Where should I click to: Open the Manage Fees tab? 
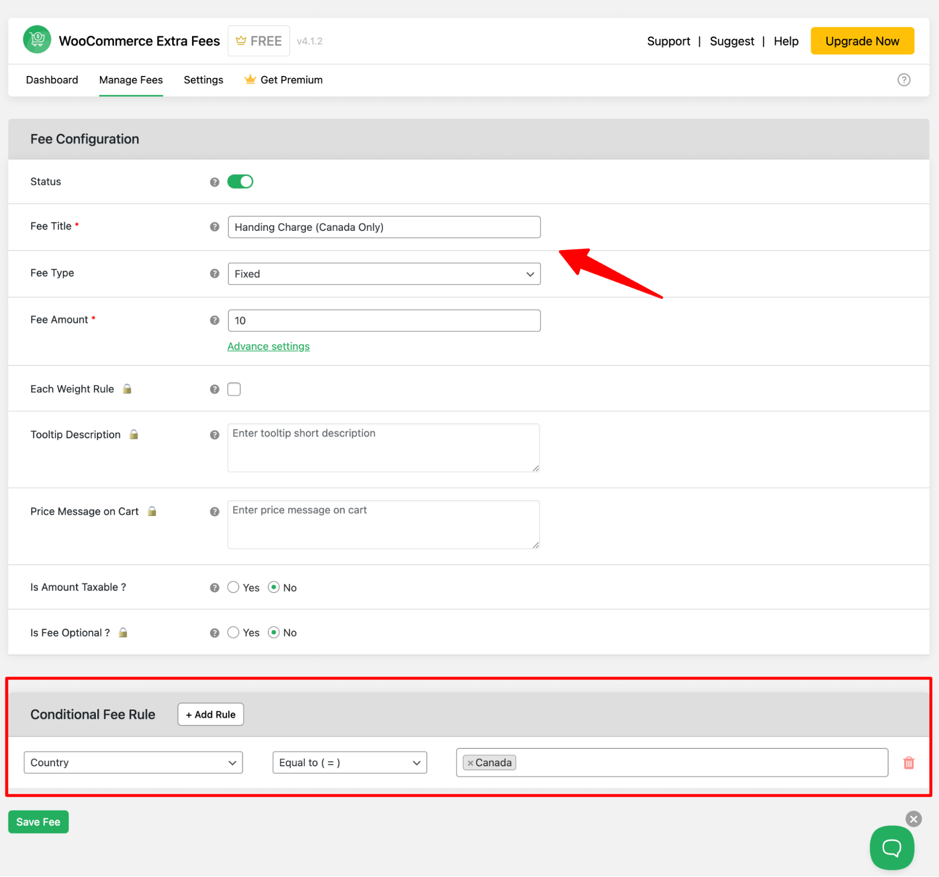click(131, 80)
